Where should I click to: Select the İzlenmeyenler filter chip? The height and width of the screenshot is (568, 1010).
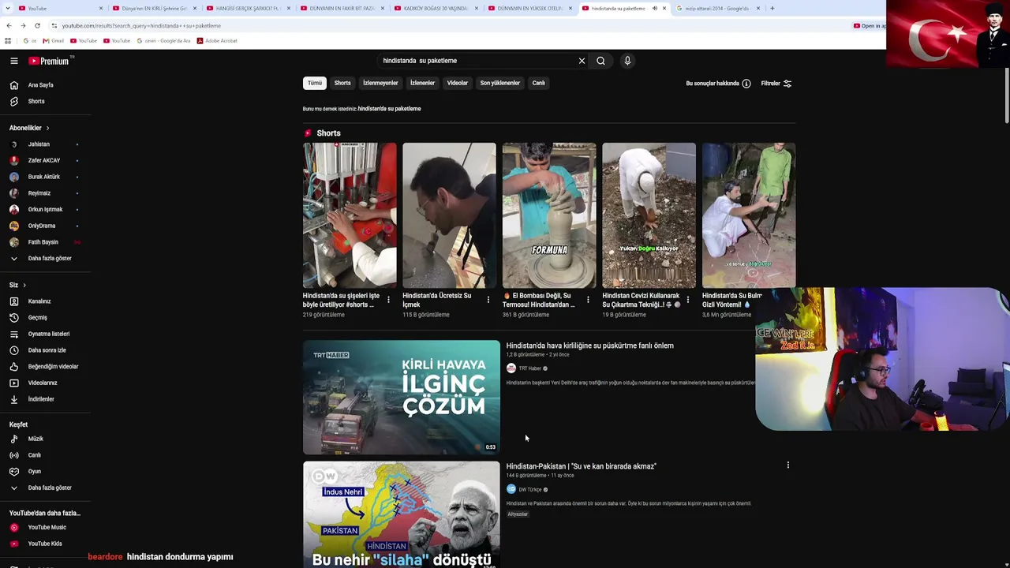(x=380, y=83)
